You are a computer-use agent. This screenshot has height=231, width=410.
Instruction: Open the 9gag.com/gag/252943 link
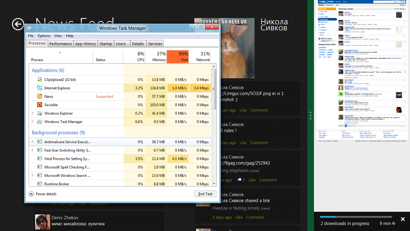[245, 163]
